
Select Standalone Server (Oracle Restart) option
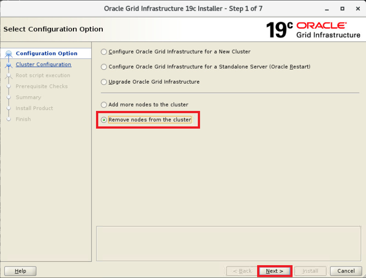(205, 67)
